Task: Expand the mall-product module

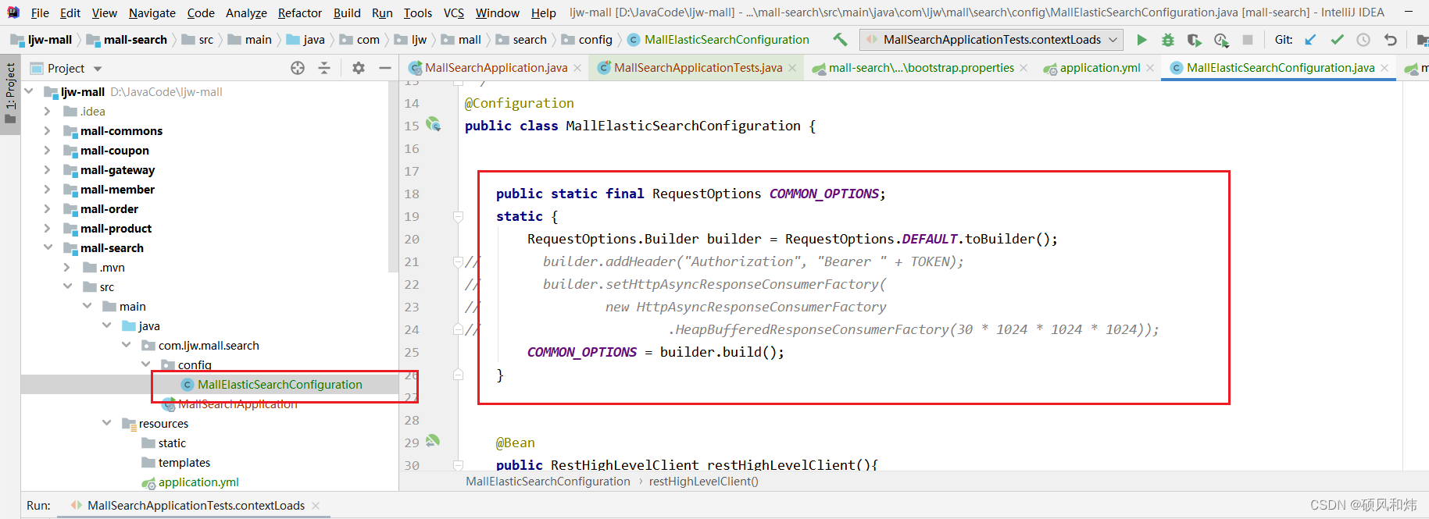Action: click(x=48, y=228)
